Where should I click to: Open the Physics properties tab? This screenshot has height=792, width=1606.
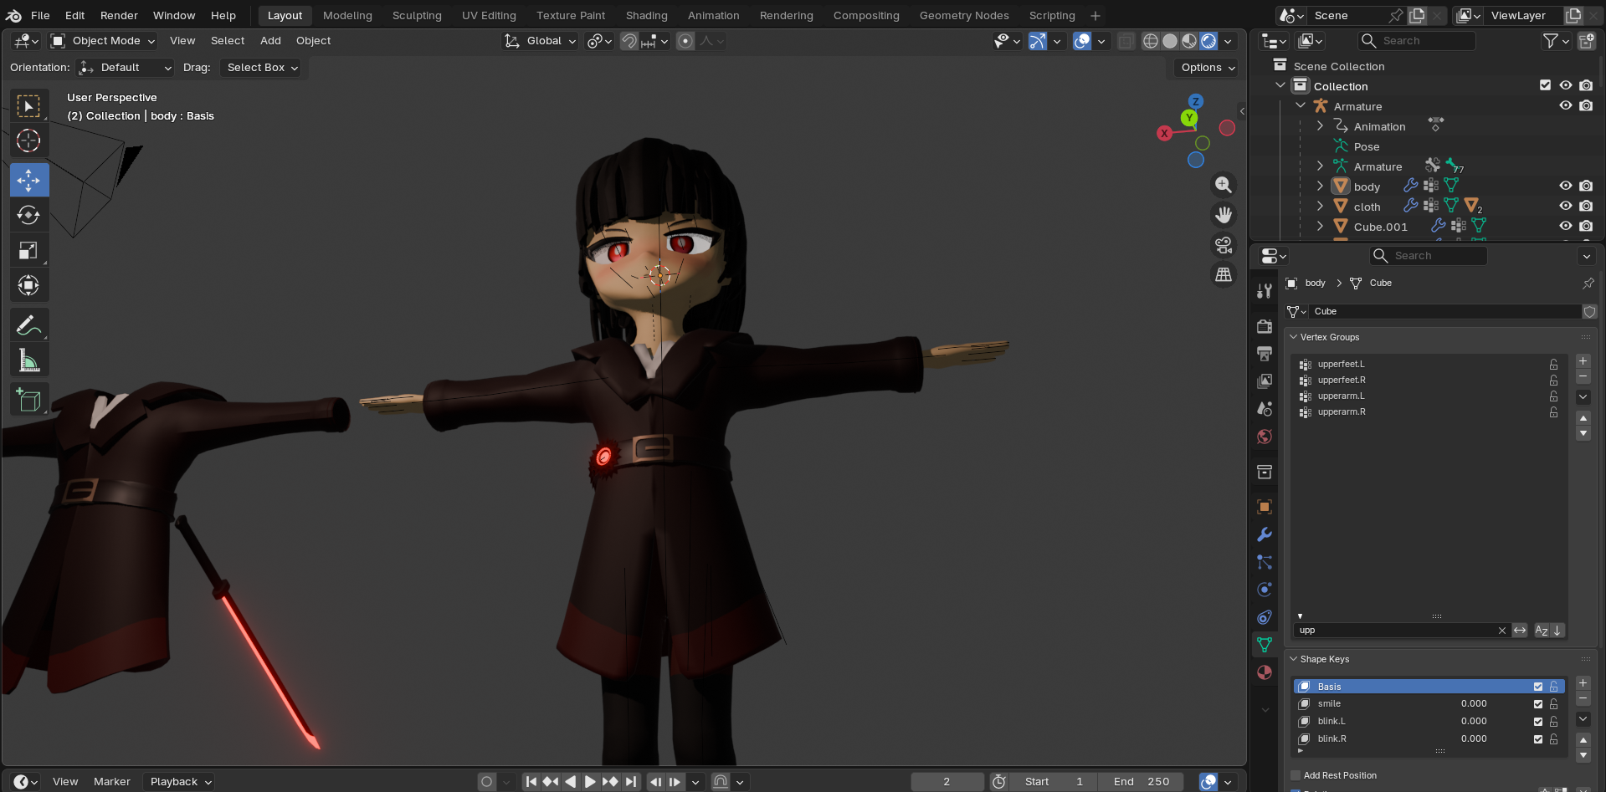tap(1265, 590)
